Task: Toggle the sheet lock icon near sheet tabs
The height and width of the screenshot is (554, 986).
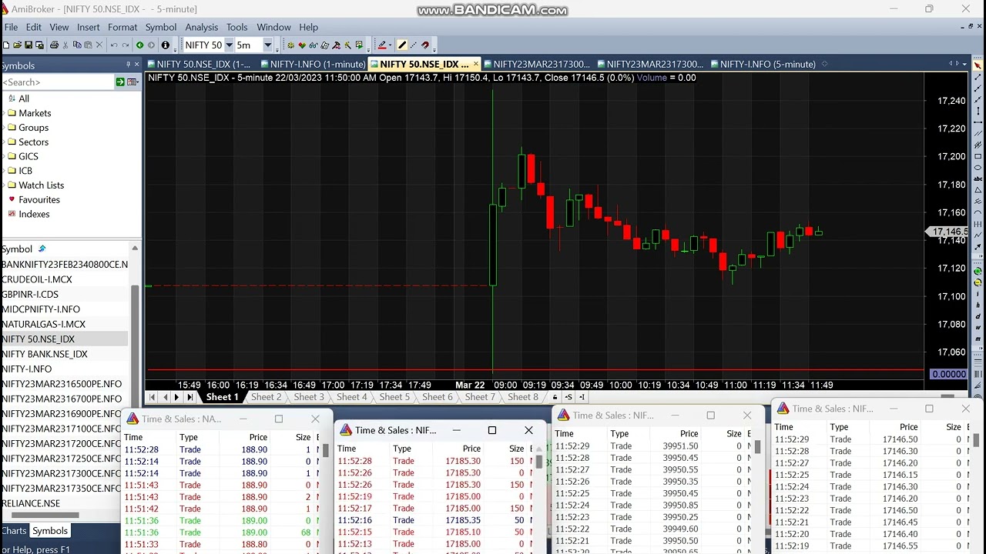Action: point(555,397)
